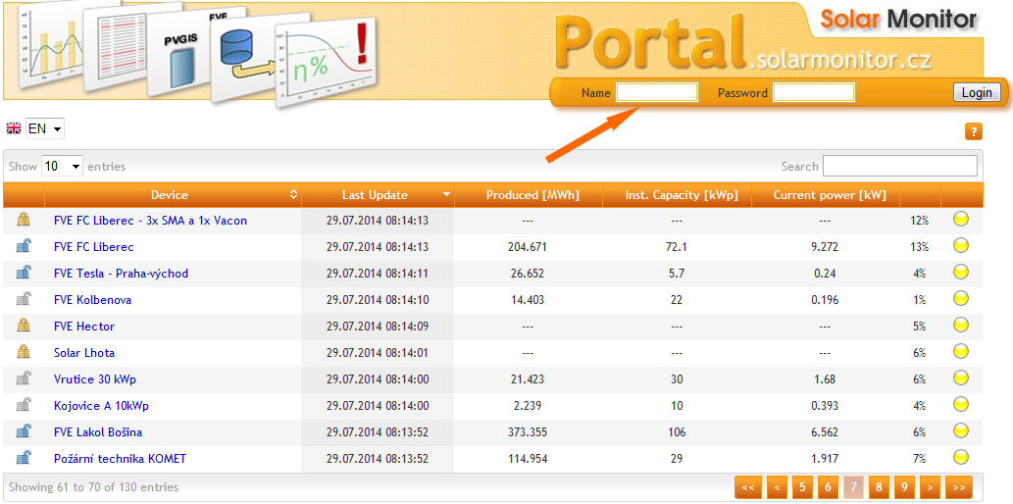Click the lock icon beside Solar Lhota

[24, 352]
